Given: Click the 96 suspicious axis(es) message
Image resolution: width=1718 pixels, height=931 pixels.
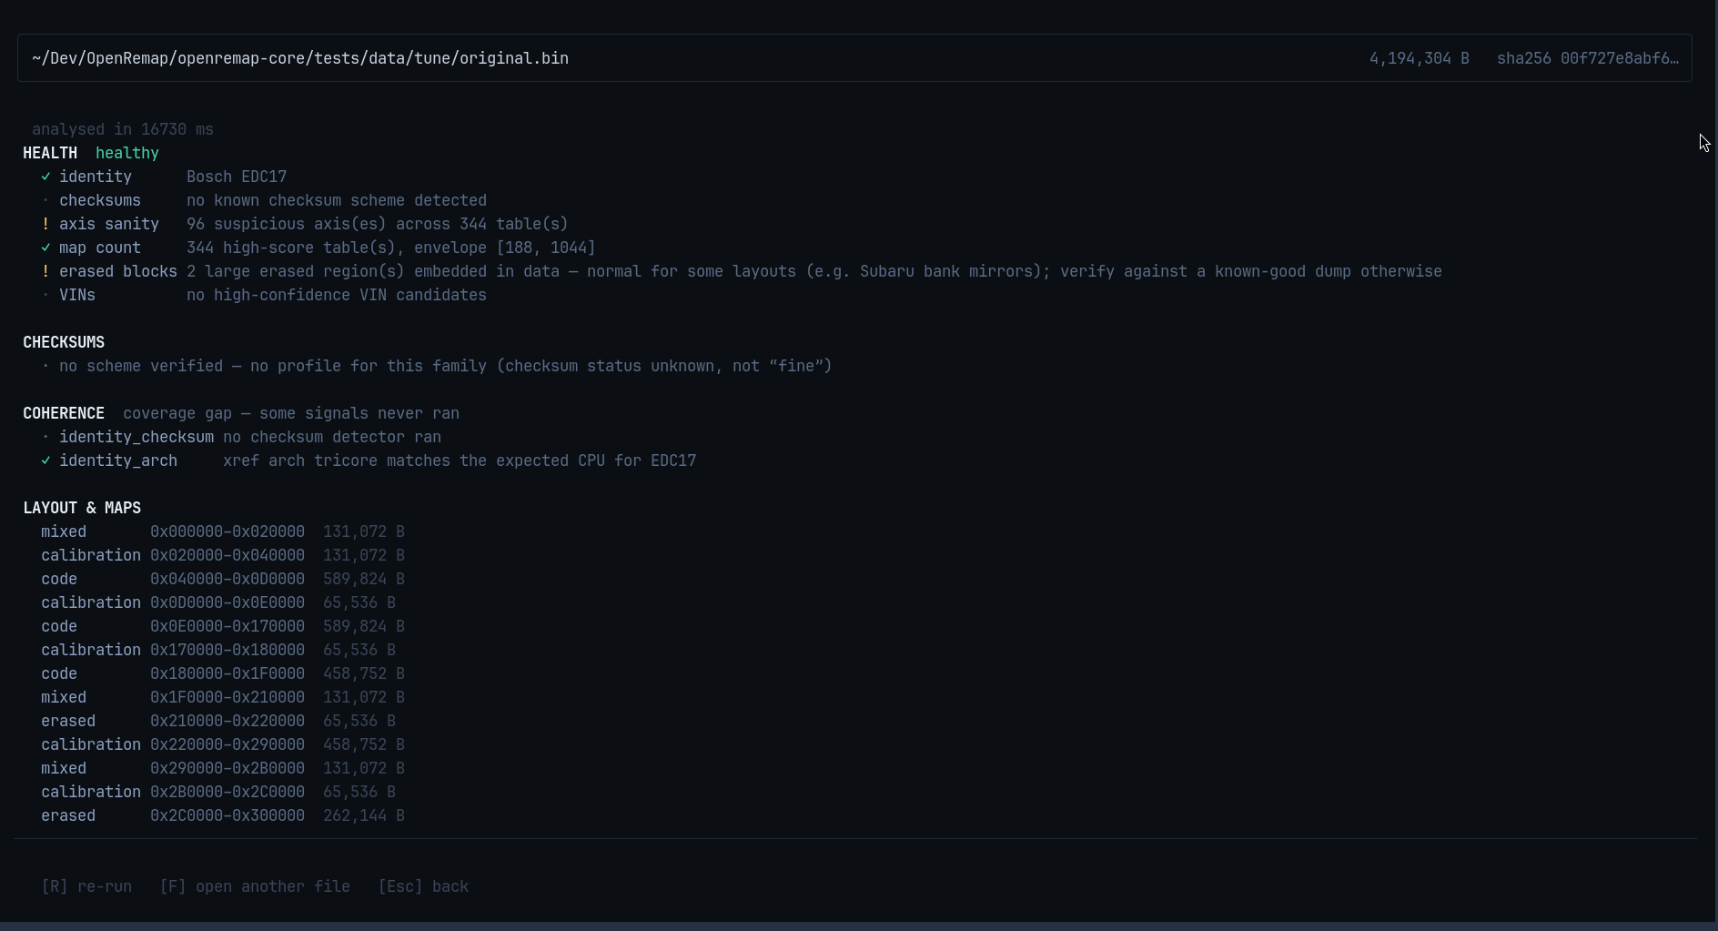Looking at the screenshot, I should click(x=378, y=224).
